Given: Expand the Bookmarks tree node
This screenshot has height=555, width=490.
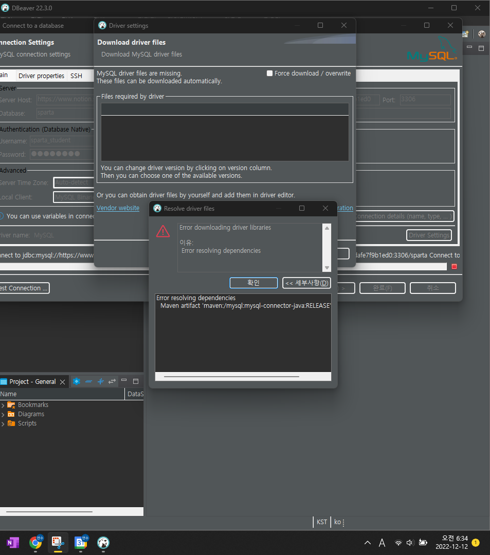Looking at the screenshot, I should [3, 405].
